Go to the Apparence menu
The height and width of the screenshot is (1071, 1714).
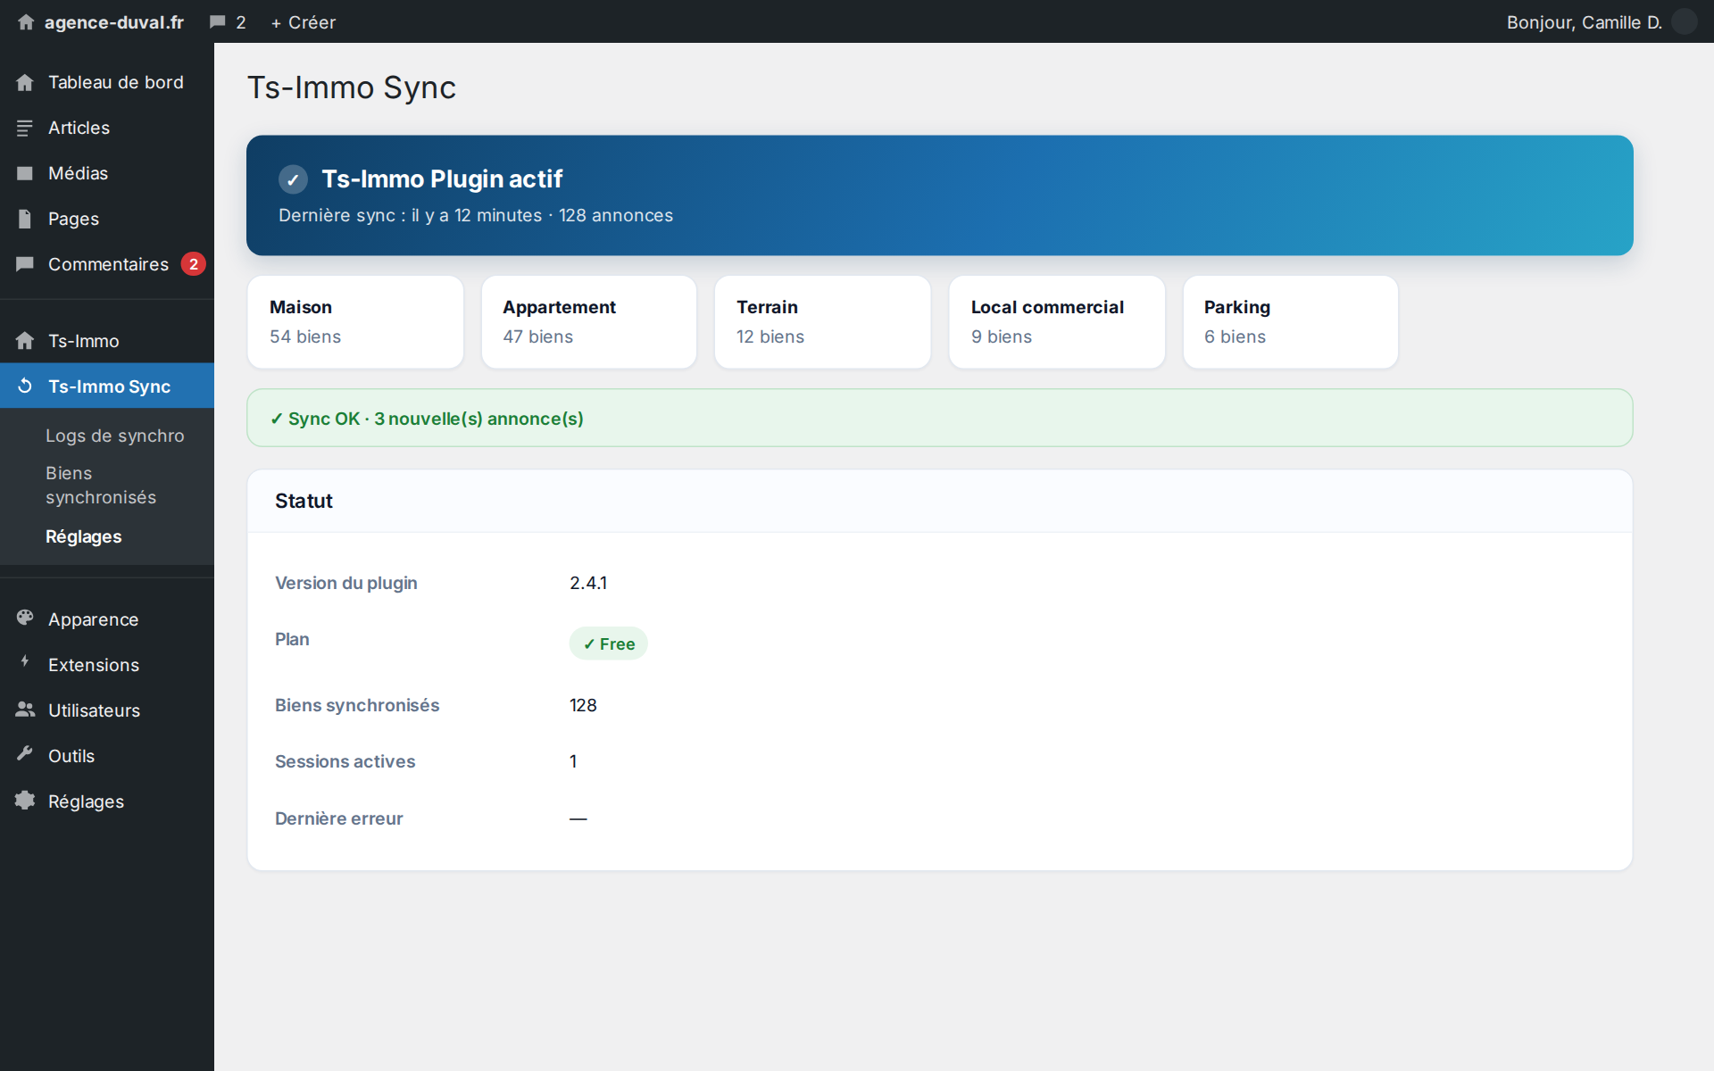click(107, 619)
